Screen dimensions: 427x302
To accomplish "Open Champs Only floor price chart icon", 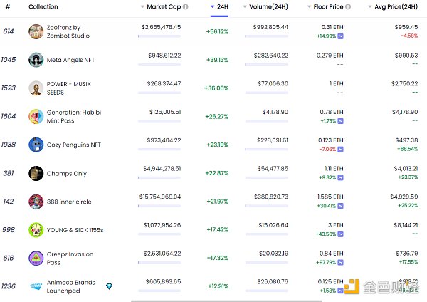I will click(x=341, y=178).
